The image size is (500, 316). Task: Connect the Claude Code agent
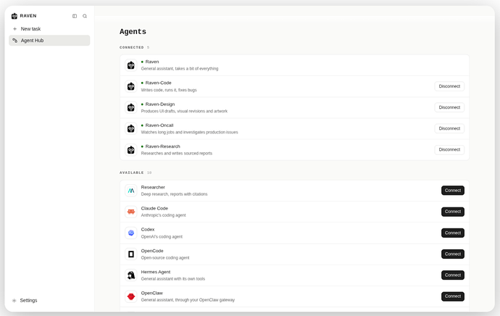453,212
